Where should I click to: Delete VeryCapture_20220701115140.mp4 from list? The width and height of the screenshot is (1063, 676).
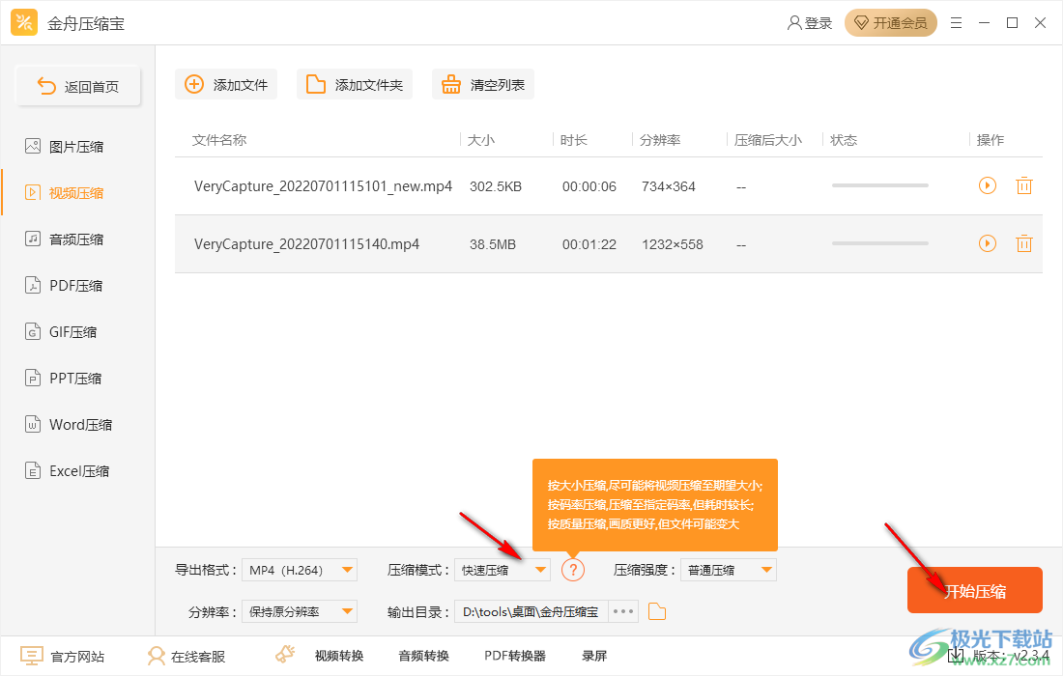point(1023,243)
